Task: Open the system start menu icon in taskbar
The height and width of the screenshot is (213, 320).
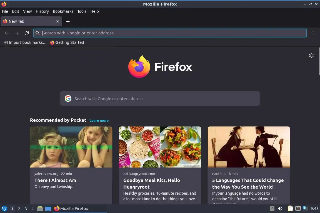Action: click(4, 209)
